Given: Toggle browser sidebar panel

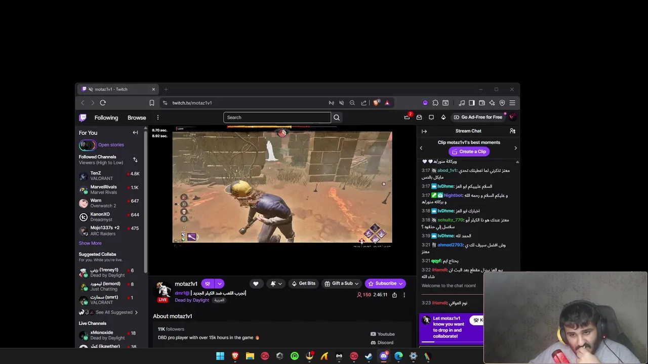Looking at the screenshot, I should pos(472,103).
